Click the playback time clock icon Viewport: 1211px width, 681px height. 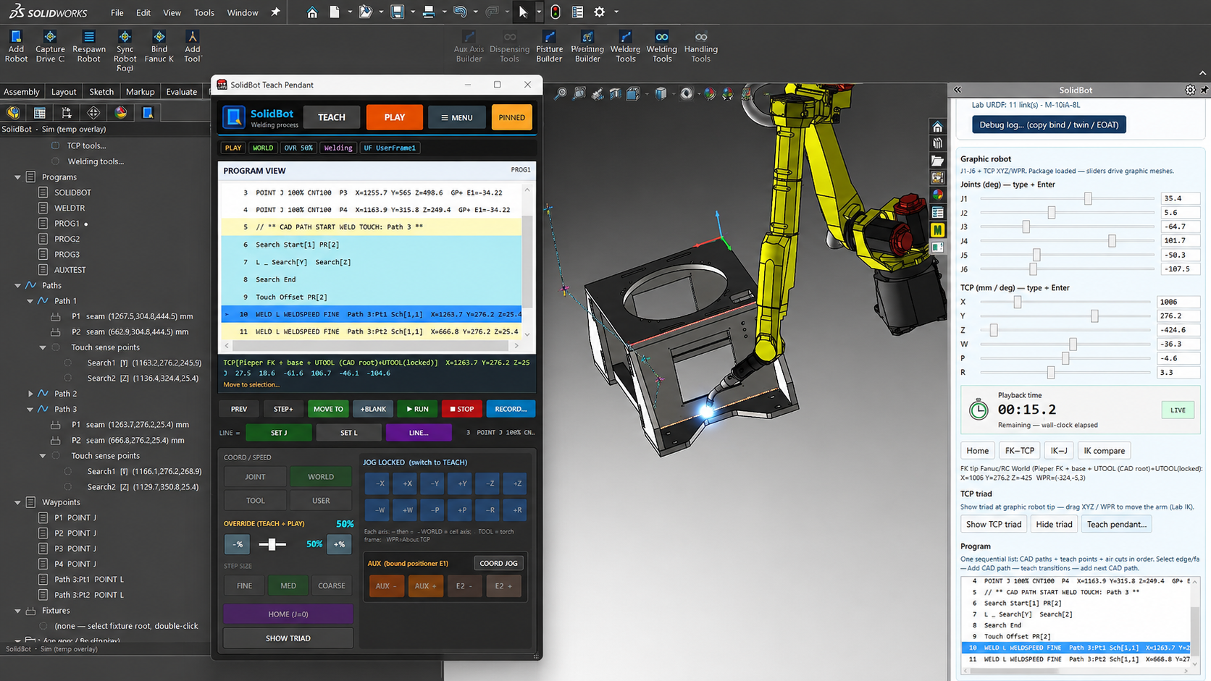pos(979,410)
